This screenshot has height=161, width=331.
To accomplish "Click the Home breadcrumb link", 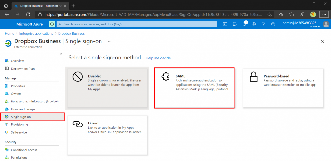I will pyautogui.click(x=9, y=33).
